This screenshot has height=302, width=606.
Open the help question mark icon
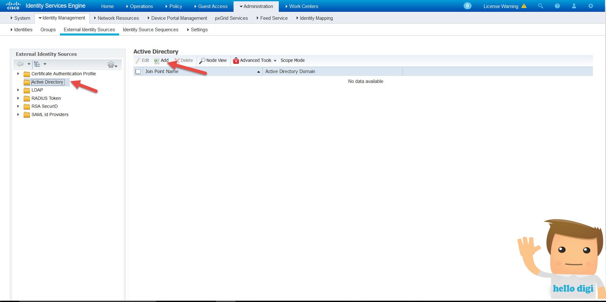[x=557, y=6]
